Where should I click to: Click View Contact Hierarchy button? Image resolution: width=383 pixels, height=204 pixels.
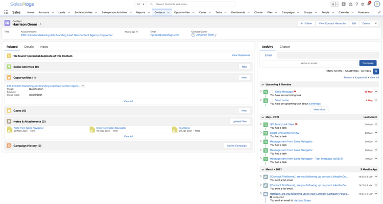click(332, 23)
